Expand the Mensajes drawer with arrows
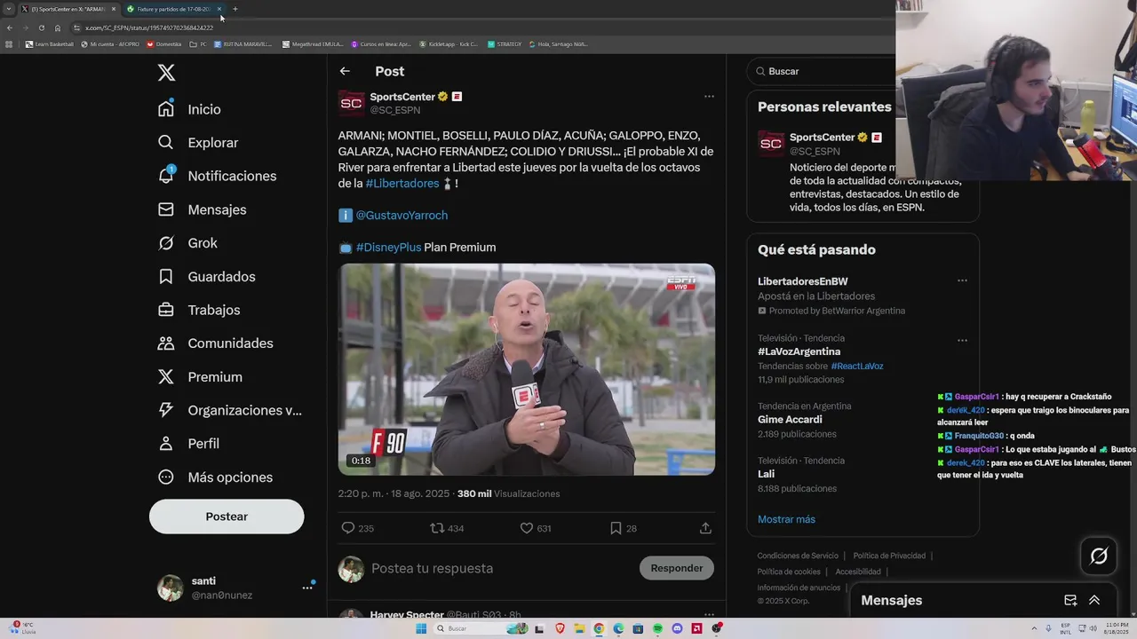 1094,601
